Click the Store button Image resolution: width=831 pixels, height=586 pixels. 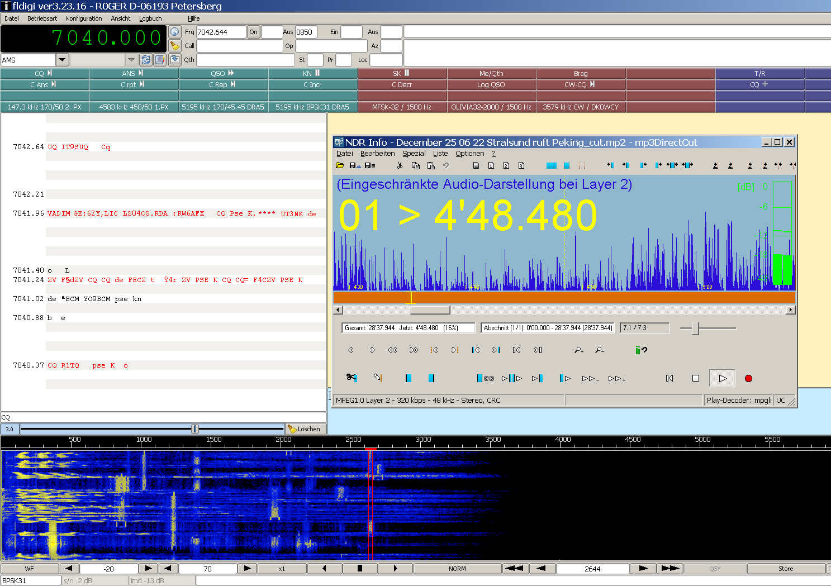785,569
